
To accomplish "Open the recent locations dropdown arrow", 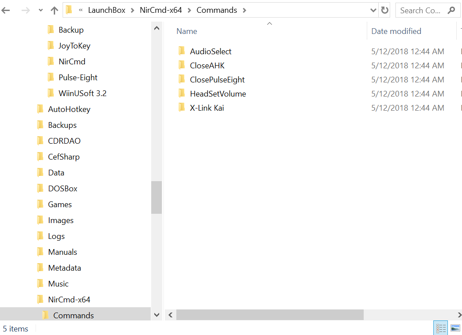I will tap(41, 11).
